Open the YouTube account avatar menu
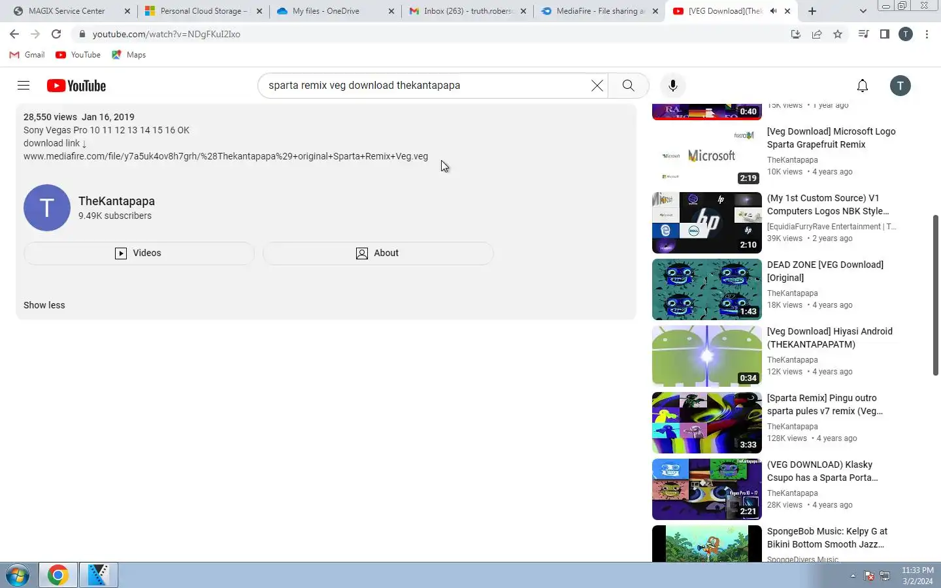 [900, 86]
